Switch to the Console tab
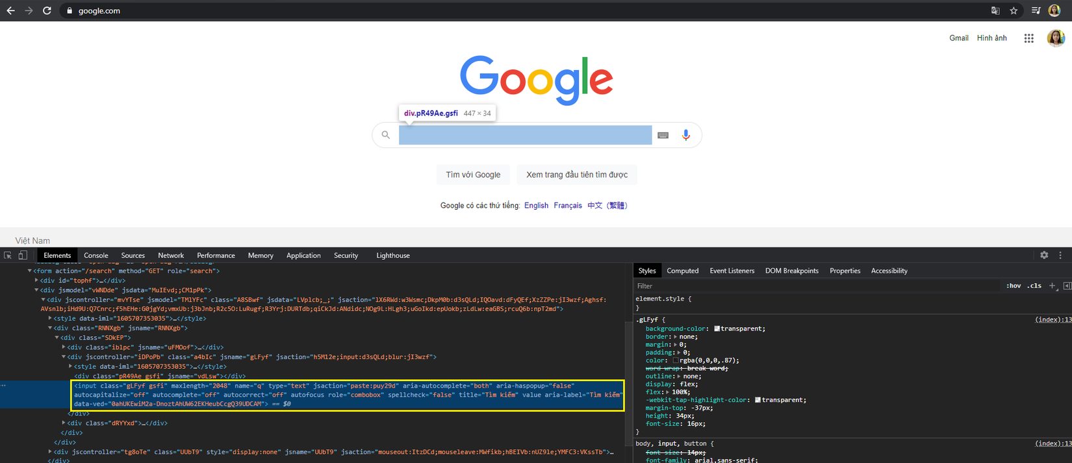 96,255
